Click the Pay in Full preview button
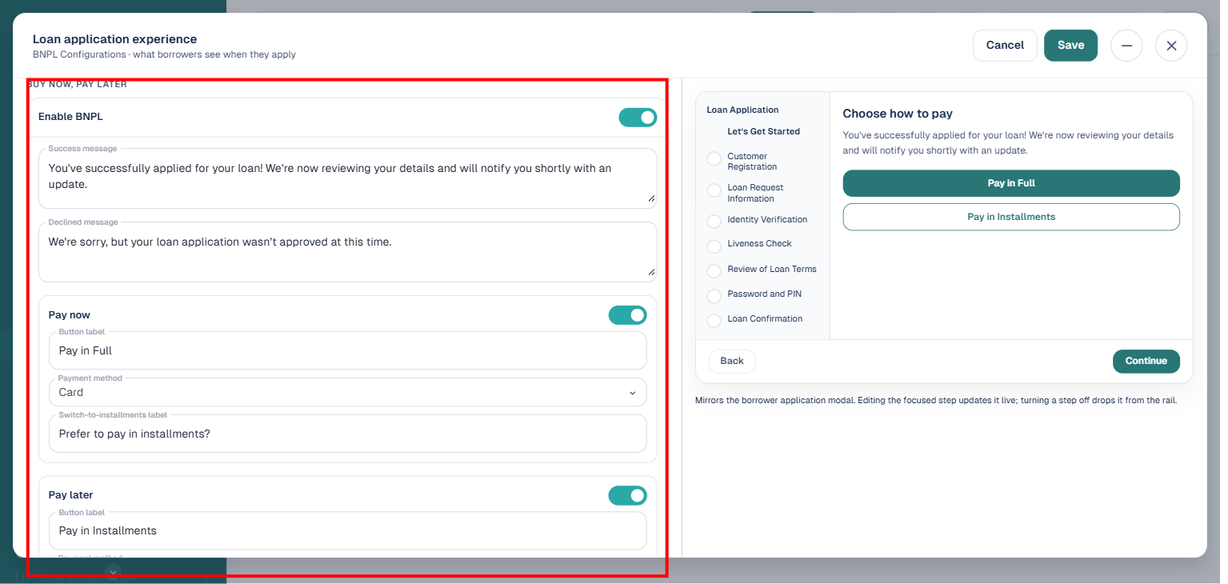The image size is (1228, 584). (1011, 183)
